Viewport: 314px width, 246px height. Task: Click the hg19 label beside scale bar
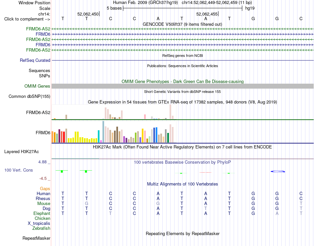pos(250,8)
